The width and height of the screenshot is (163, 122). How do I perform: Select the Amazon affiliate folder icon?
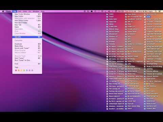(145, 72)
